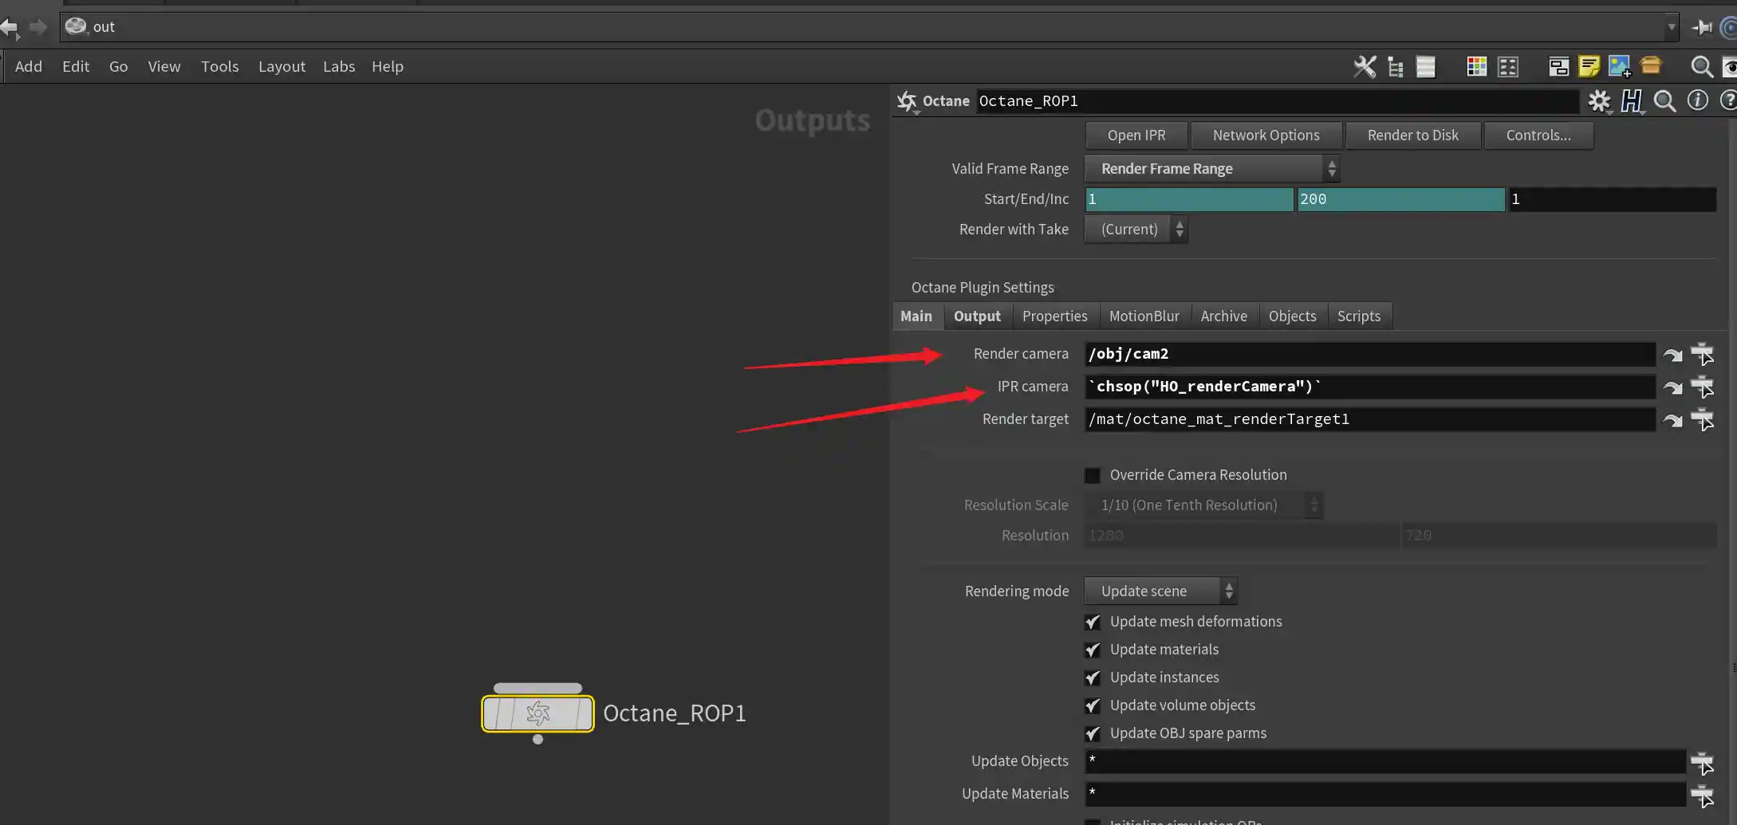Image resolution: width=1737 pixels, height=825 pixels.
Task: Open the Add menu
Action: [29, 67]
